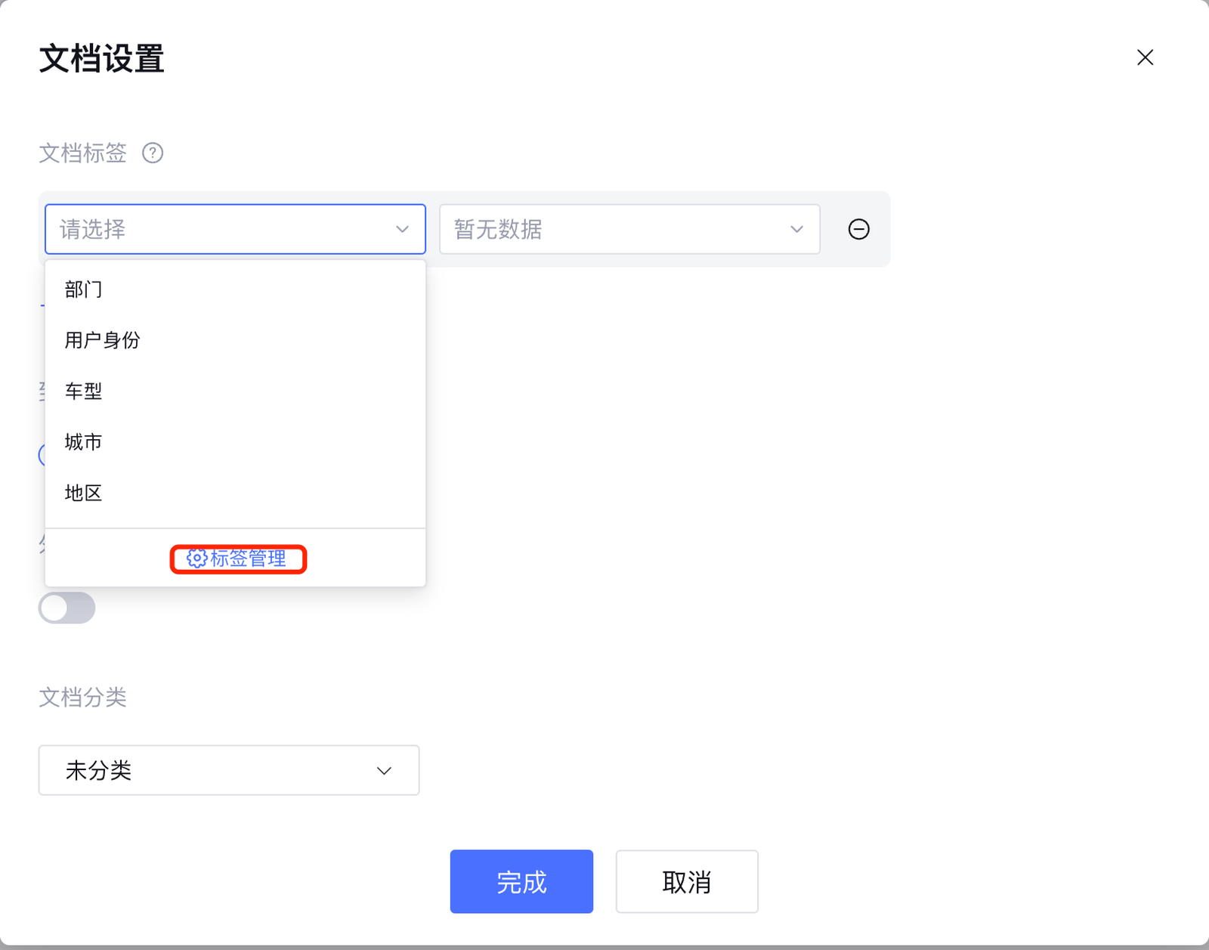Select 部门 from the tag list
The image size is (1209, 950).
point(84,289)
